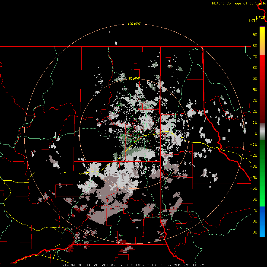Image resolution: width=267 pixels, height=267 pixels.
Task: Click the 80 value on velocity scale
Action: pyautogui.click(x=255, y=46)
